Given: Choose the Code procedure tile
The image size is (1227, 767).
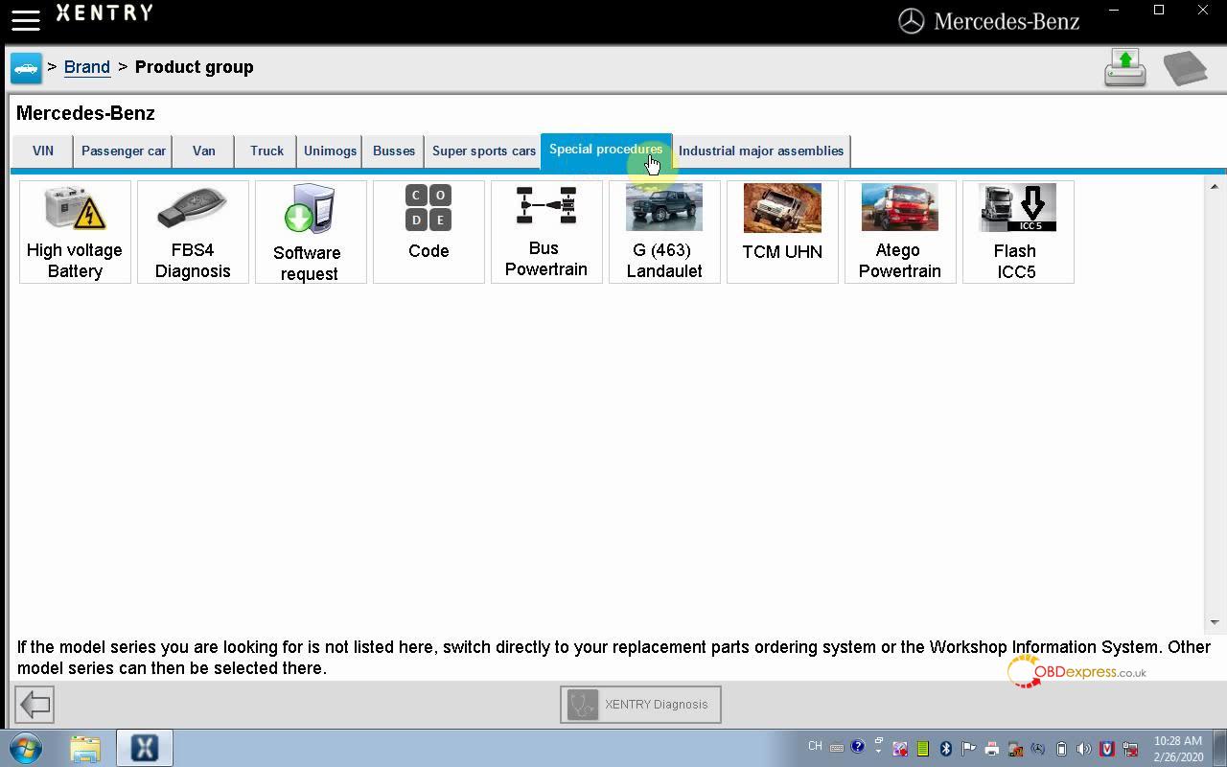Looking at the screenshot, I should point(428,232).
